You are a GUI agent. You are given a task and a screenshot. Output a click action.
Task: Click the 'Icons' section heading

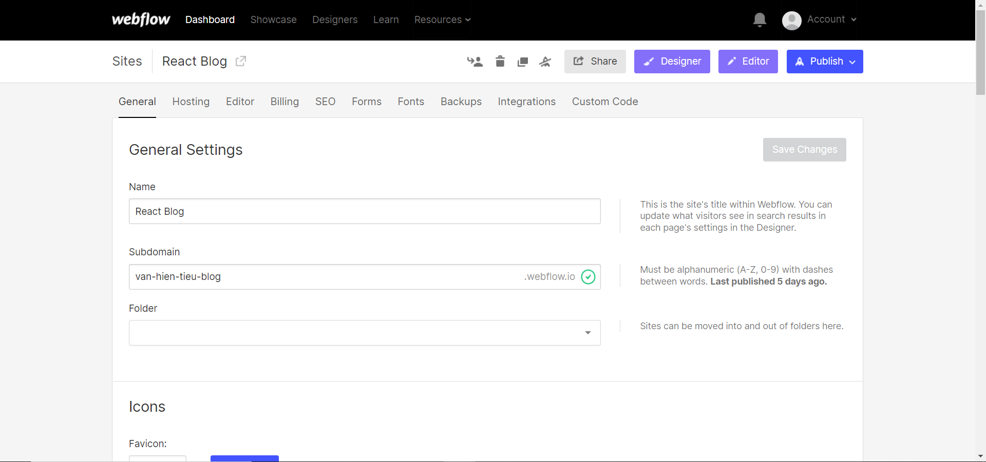[x=147, y=407]
